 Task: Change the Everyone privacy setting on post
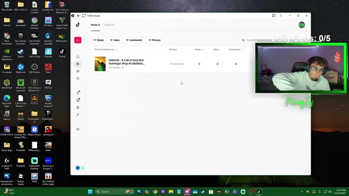coord(177,64)
